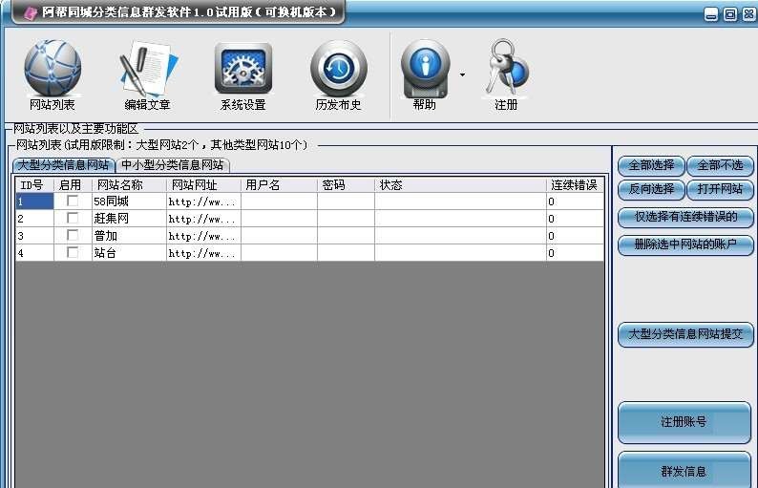Select the ID cell 1 in the first row
This screenshot has width=758, height=488.
point(34,202)
